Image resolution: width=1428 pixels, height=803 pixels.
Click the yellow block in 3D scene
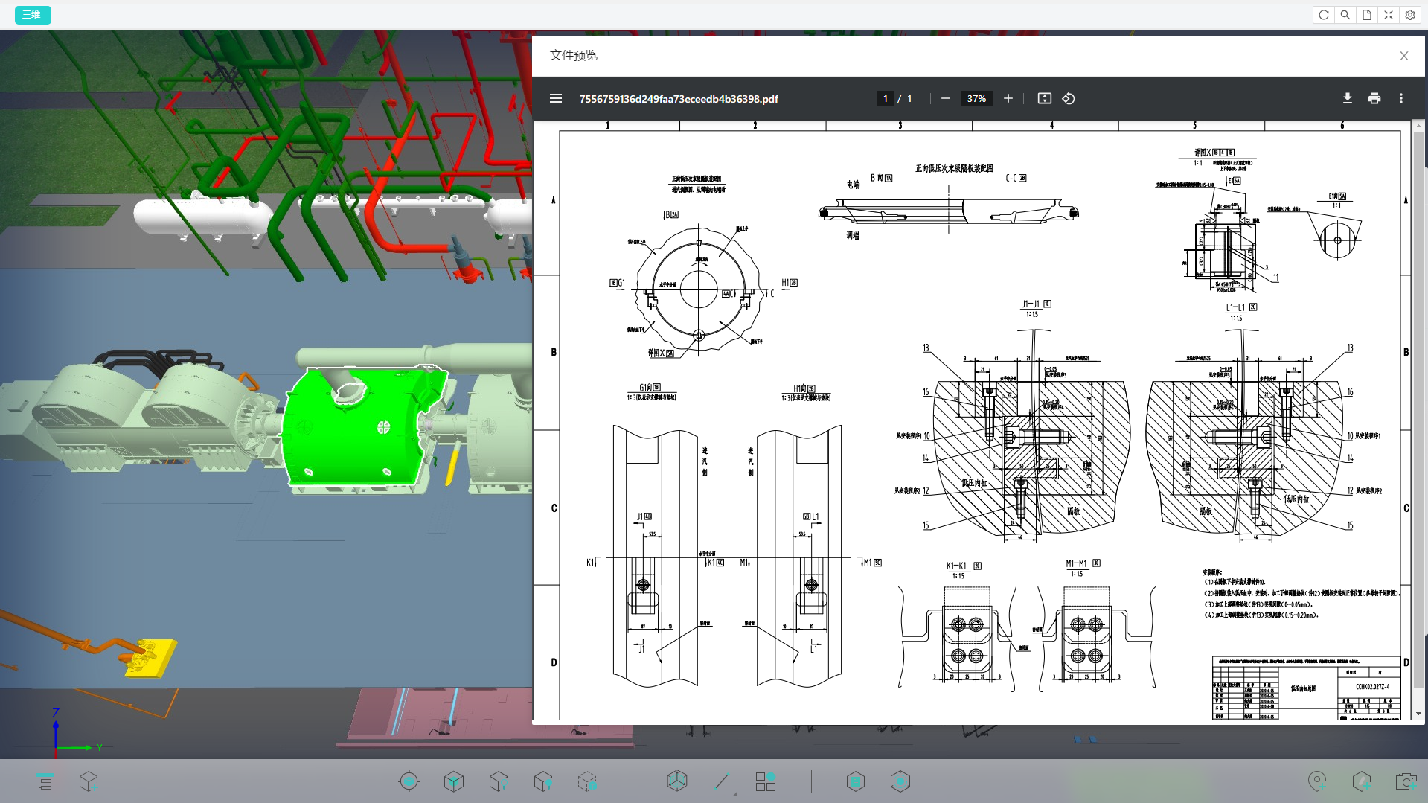tap(152, 658)
